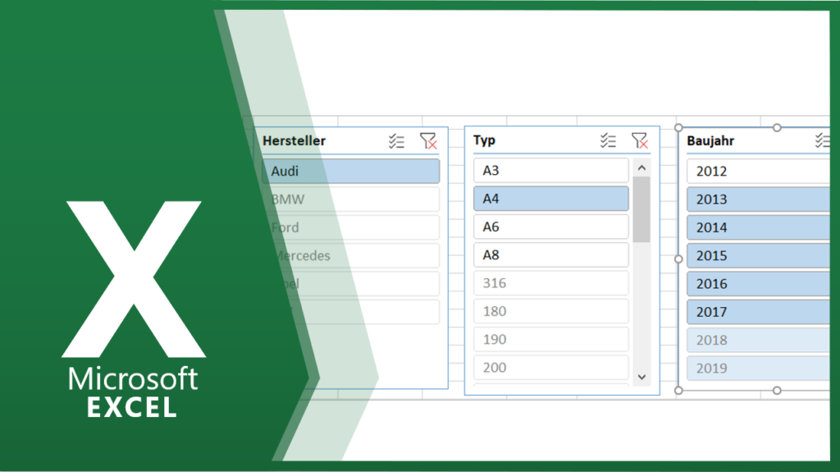This screenshot has height=472, width=840.
Task: Toggle multi-select in Hersteller slicer
Action: [396, 141]
